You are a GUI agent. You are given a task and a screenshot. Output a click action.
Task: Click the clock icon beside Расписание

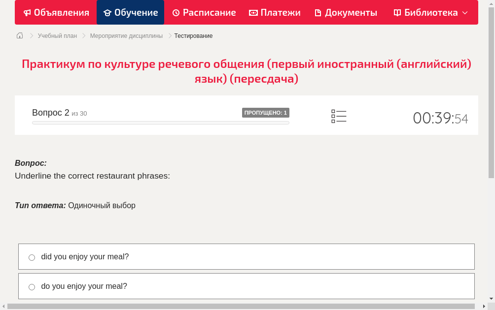(176, 13)
